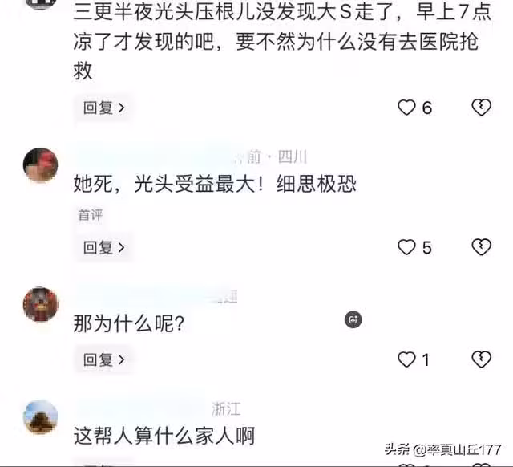Click the like count 5

tap(426, 248)
